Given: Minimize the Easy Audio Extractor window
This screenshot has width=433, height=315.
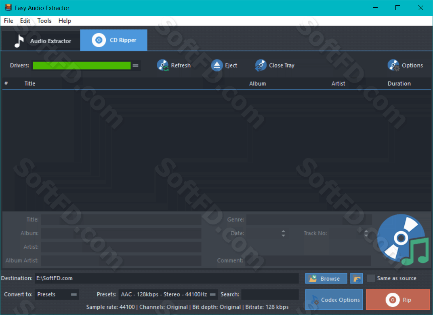Looking at the screenshot, I should (x=375, y=8).
